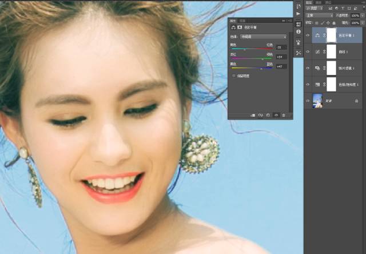Viewport: 366px width, 254px height.
Task: Hide the Background layer
Action: (x=308, y=101)
